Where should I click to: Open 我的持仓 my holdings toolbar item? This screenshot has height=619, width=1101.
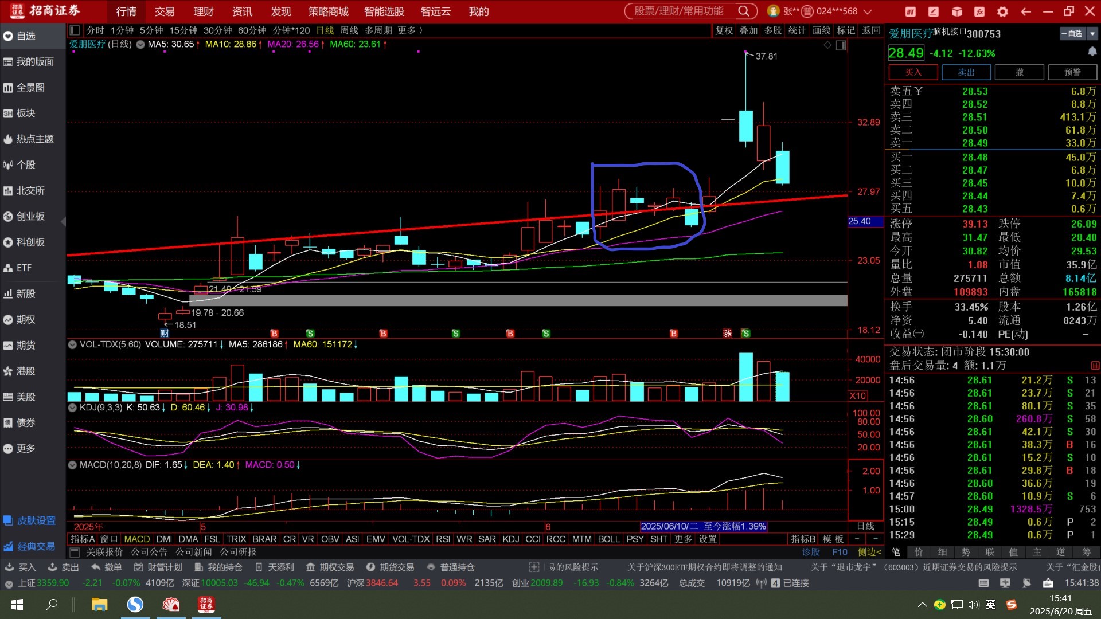(x=218, y=567)
